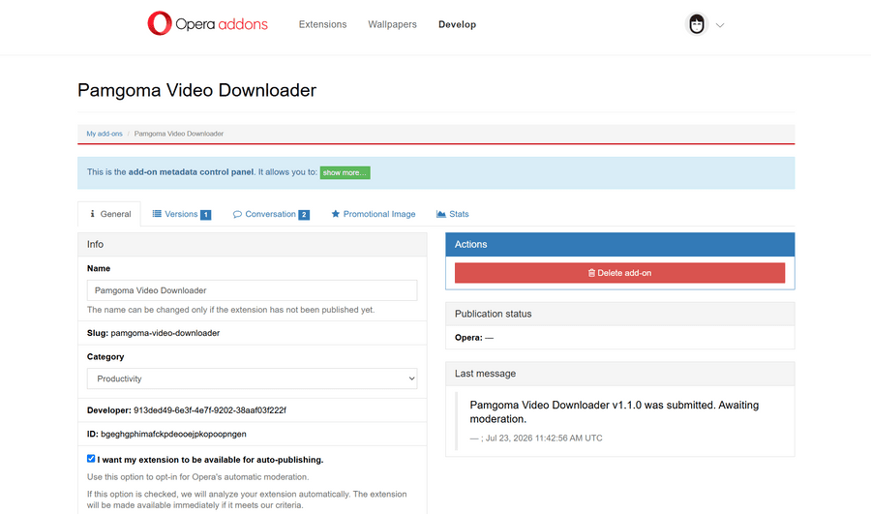Image resolution: width=871 pixels, height=514 pixels.
Task: Edit the add-on Name field
Action: [x=253, y=290]
